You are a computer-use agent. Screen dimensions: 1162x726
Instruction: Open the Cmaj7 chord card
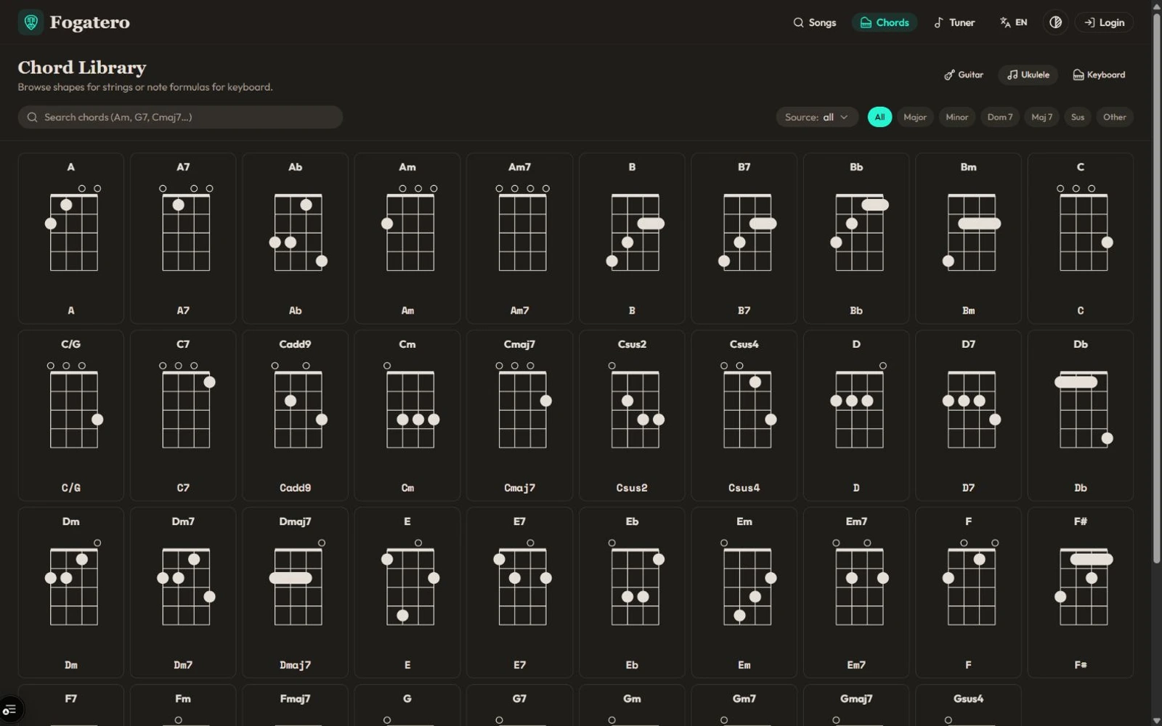click(519, 415)
